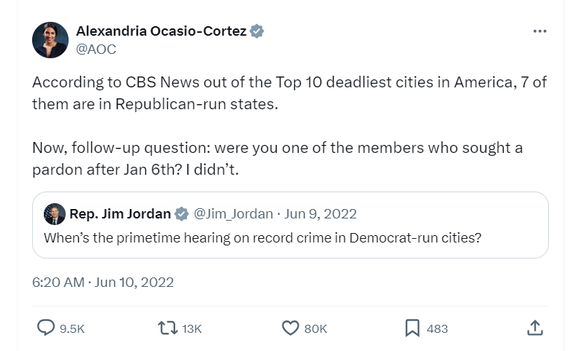
Task: Click the @Jim_Jordan handle
Action: (234, 213)
